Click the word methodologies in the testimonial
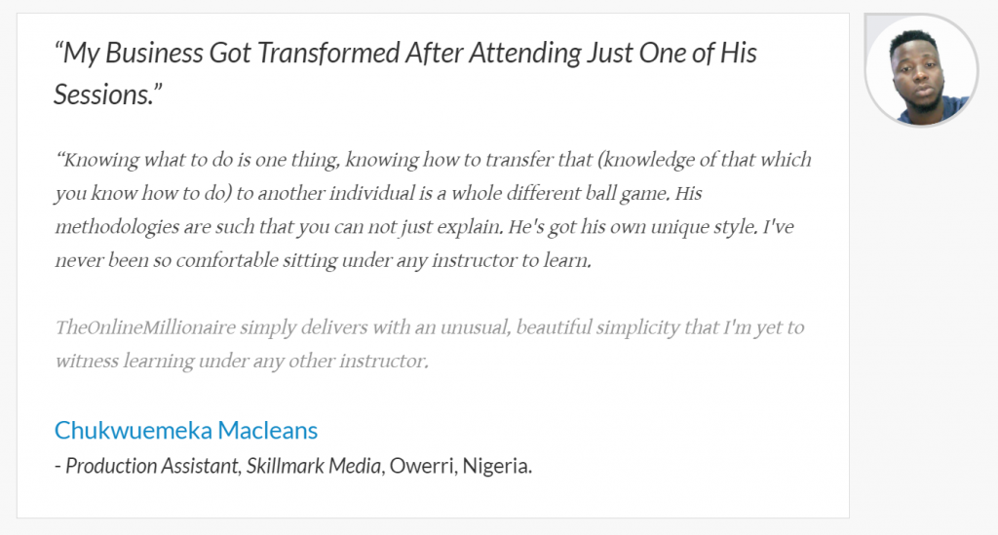The height and width of the screenshot is (535, 998). coord(117,227)
